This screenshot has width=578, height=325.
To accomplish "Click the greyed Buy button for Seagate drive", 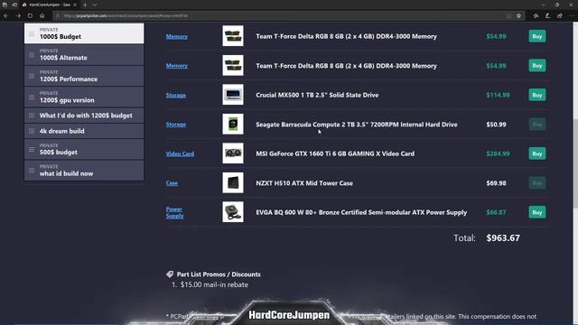I will (537, 125).
